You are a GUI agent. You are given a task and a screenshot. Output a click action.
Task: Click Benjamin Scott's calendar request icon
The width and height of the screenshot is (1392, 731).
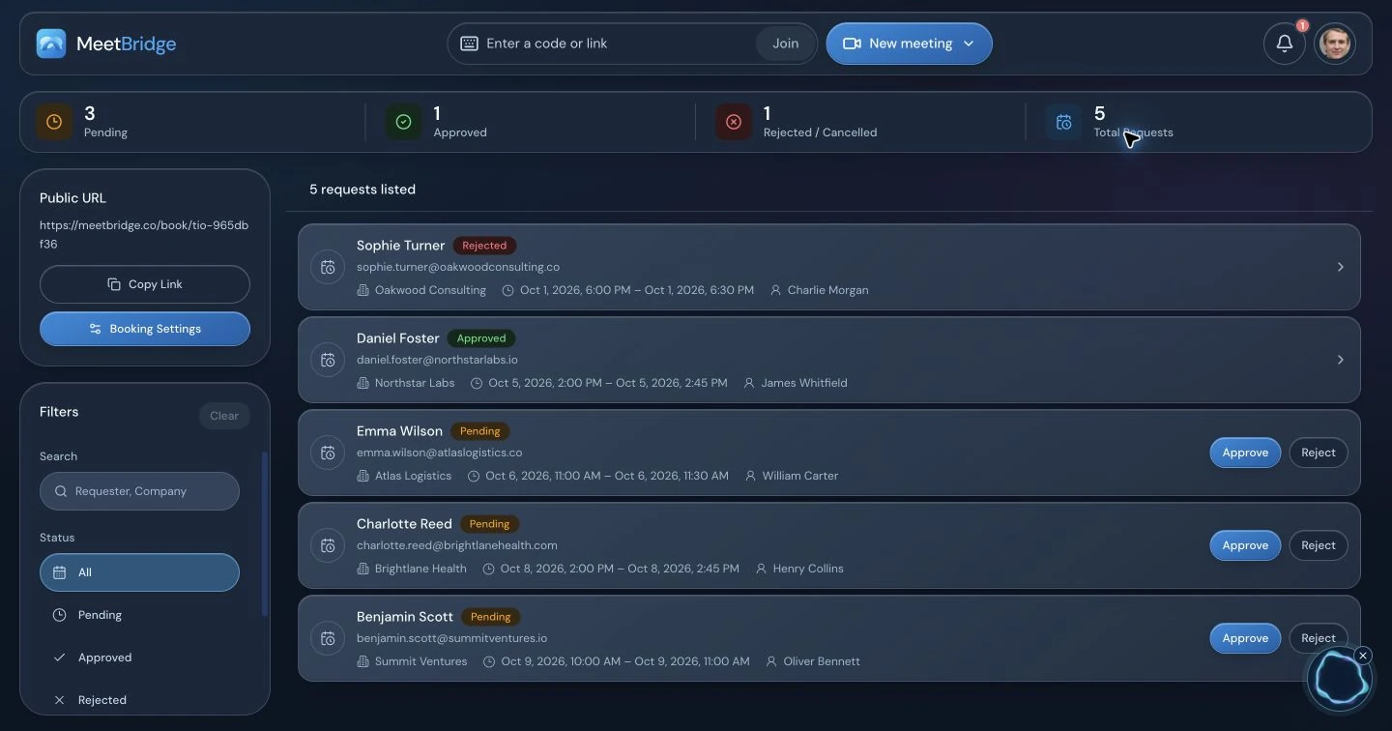click(x=328, y=638)
